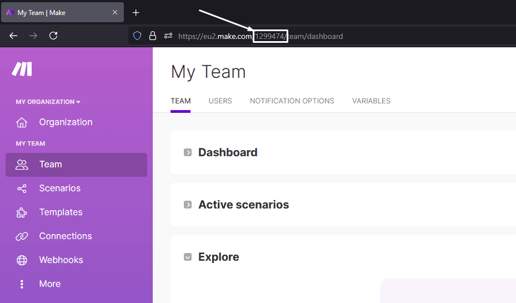
Task: Open Scenarios from the sidebar
Action: pos(59,188)
